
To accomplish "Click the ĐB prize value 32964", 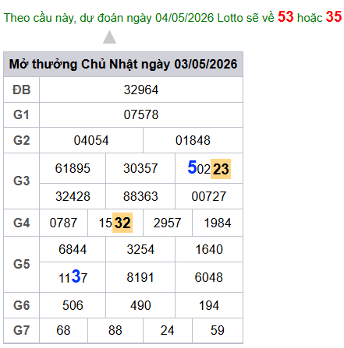I will pos(141,90).
